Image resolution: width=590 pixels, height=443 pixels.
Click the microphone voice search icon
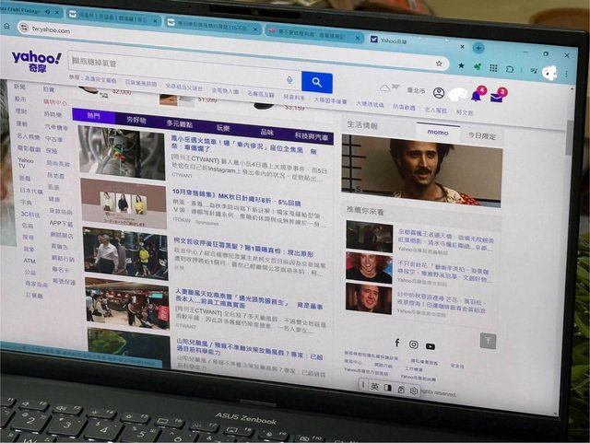point(289,81)
